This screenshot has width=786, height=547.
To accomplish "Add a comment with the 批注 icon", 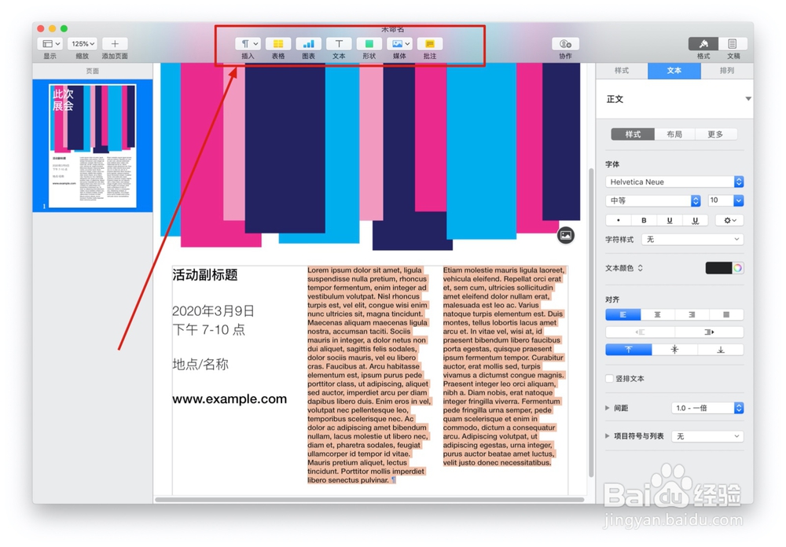I will (429, 43).
